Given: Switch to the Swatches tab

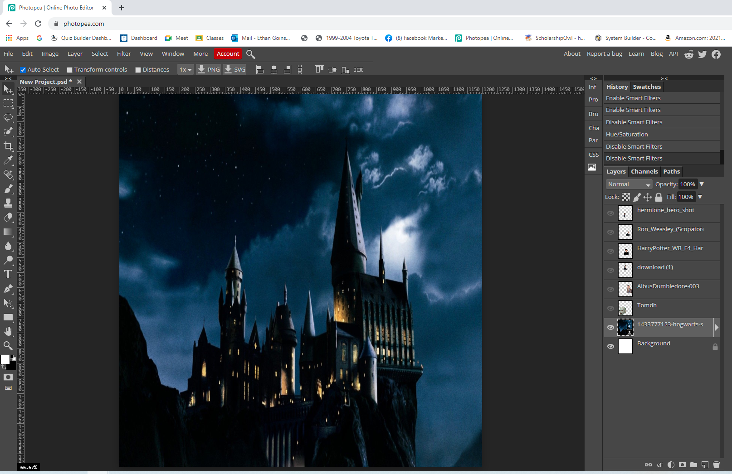Looking at the screenshot, I should 647,87.
